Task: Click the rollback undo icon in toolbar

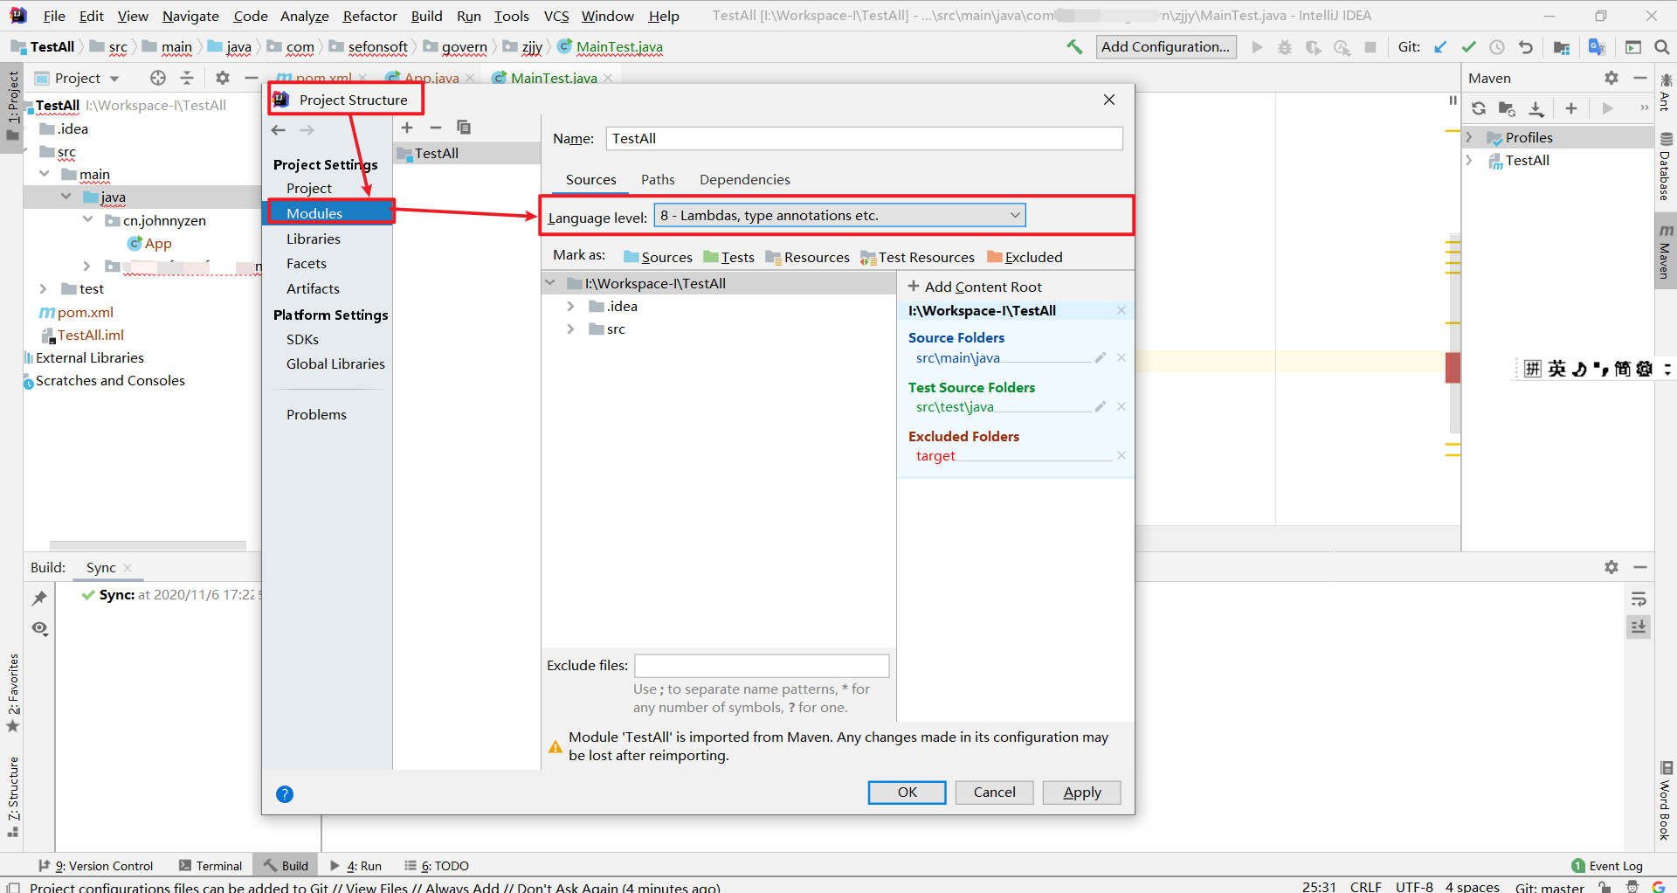Action: click(1526, 47)
